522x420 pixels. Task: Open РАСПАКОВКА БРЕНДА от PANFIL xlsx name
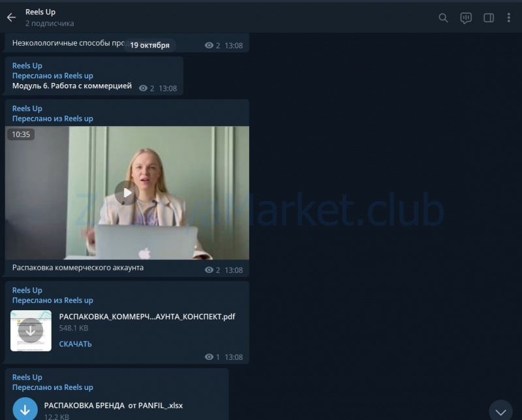pos(113,405)
